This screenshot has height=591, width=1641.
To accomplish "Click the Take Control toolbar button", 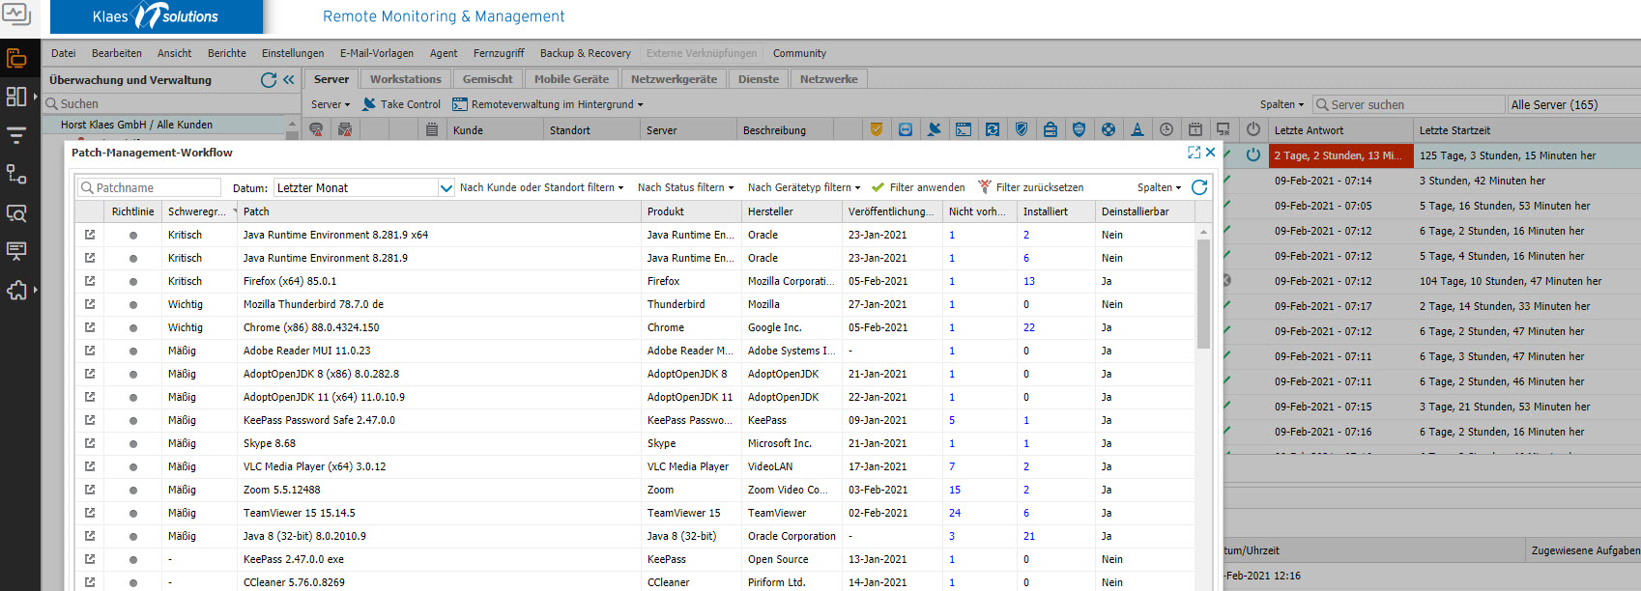I will pos(401,104).
